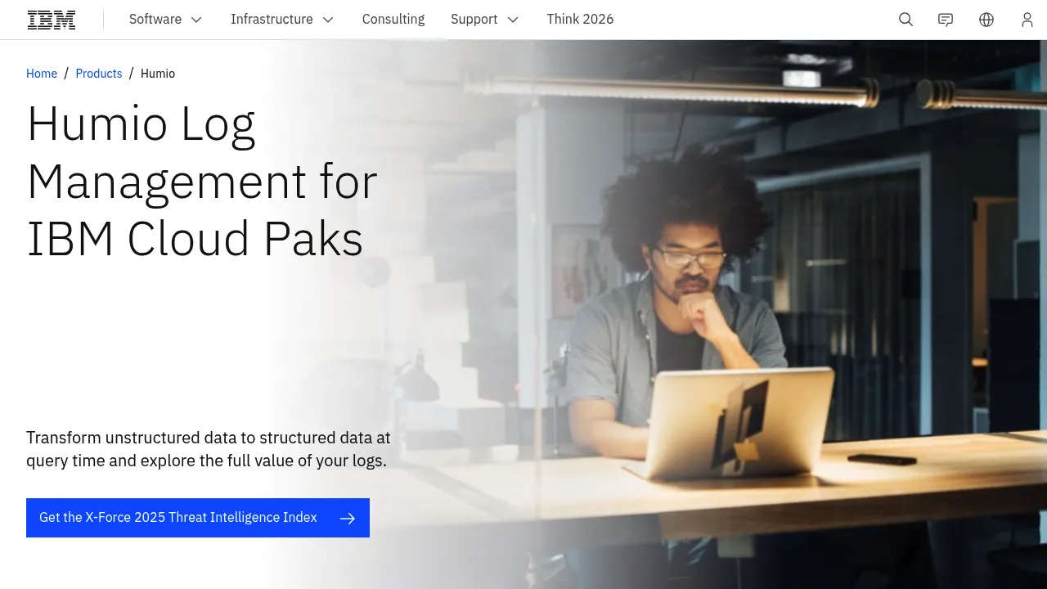Open the Consulting nav item
The width and height of the screenshot is (1047, 589).
coord(393,20)
